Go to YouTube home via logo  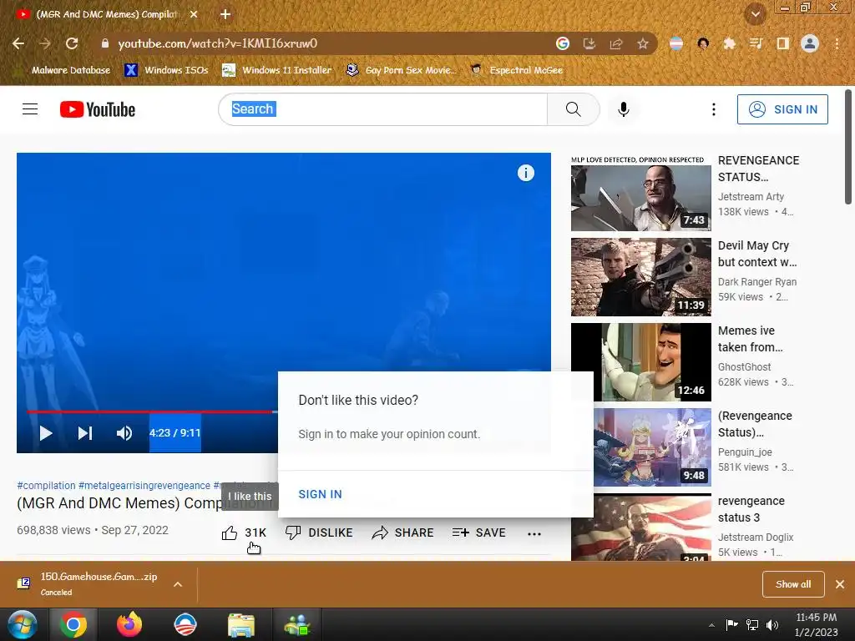point(98,109)
